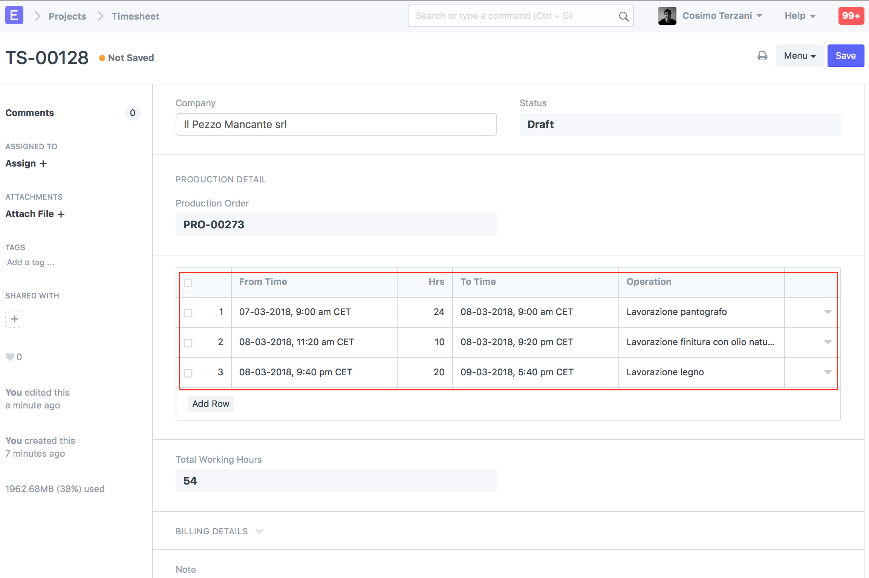The image size is (869, 578).
Task: Click the plus icon under Shared With
Action: pyautogui.click(x=14, y=319)
